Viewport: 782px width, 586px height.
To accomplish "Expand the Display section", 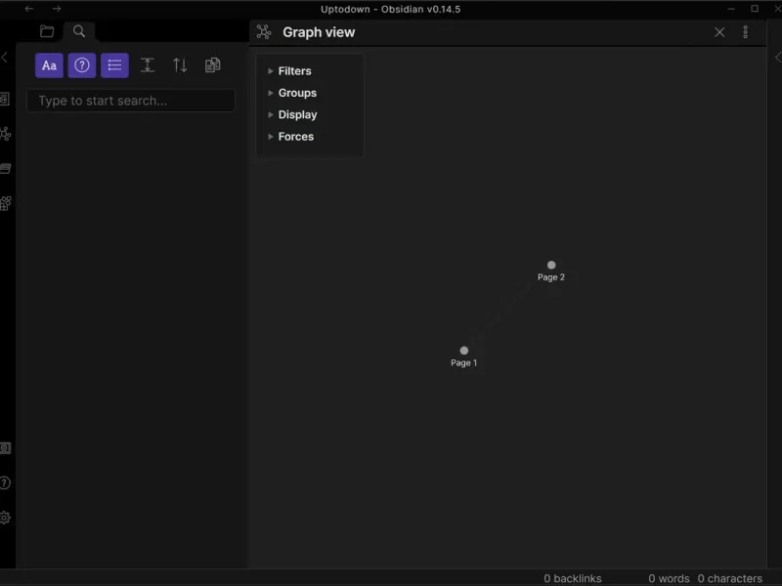I will coord(292,114).
